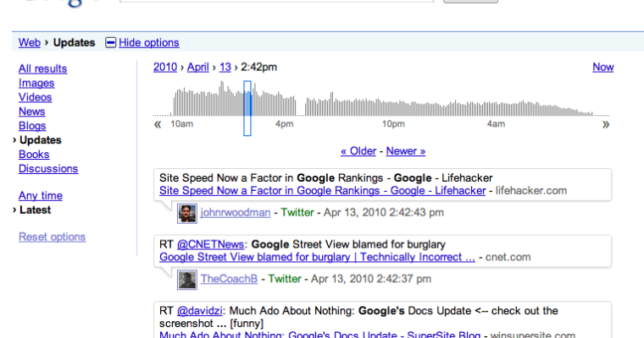
Task: Click the 4am timeline label
Action: pyautogui.click(x=496, y=124)
